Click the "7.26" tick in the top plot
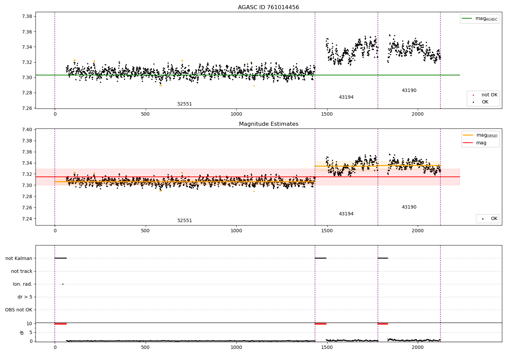507x355 pixels. [27, 108]
